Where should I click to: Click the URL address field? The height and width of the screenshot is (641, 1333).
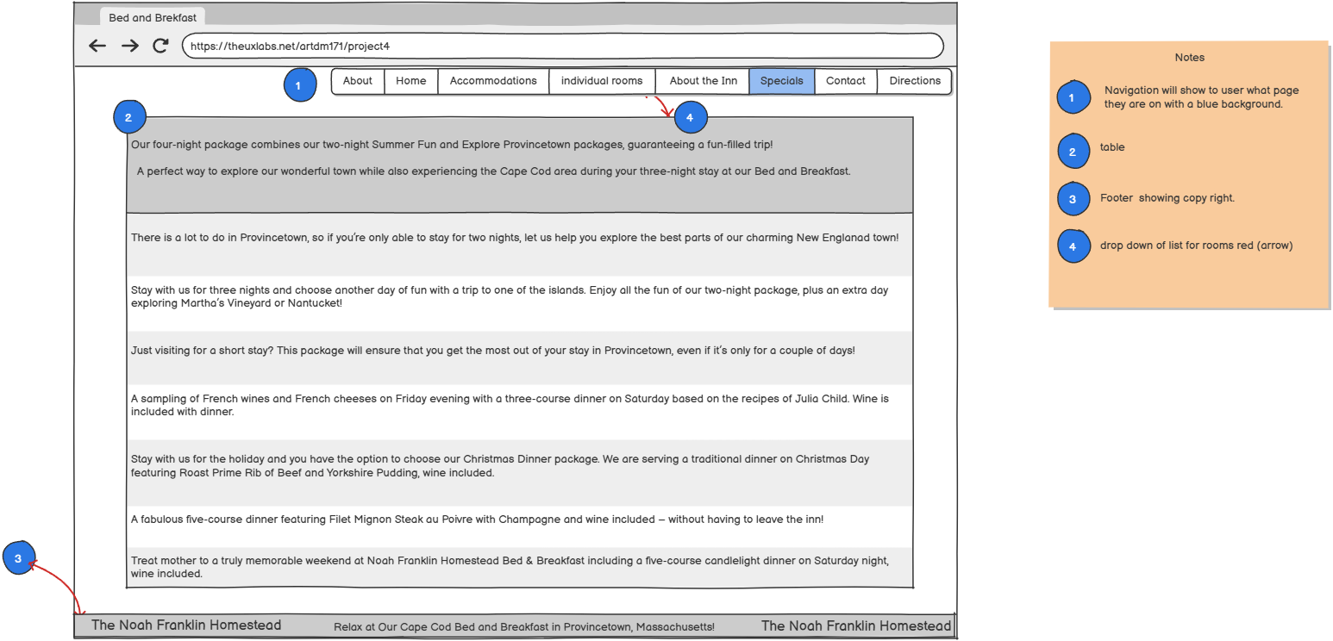click(562, 47)
